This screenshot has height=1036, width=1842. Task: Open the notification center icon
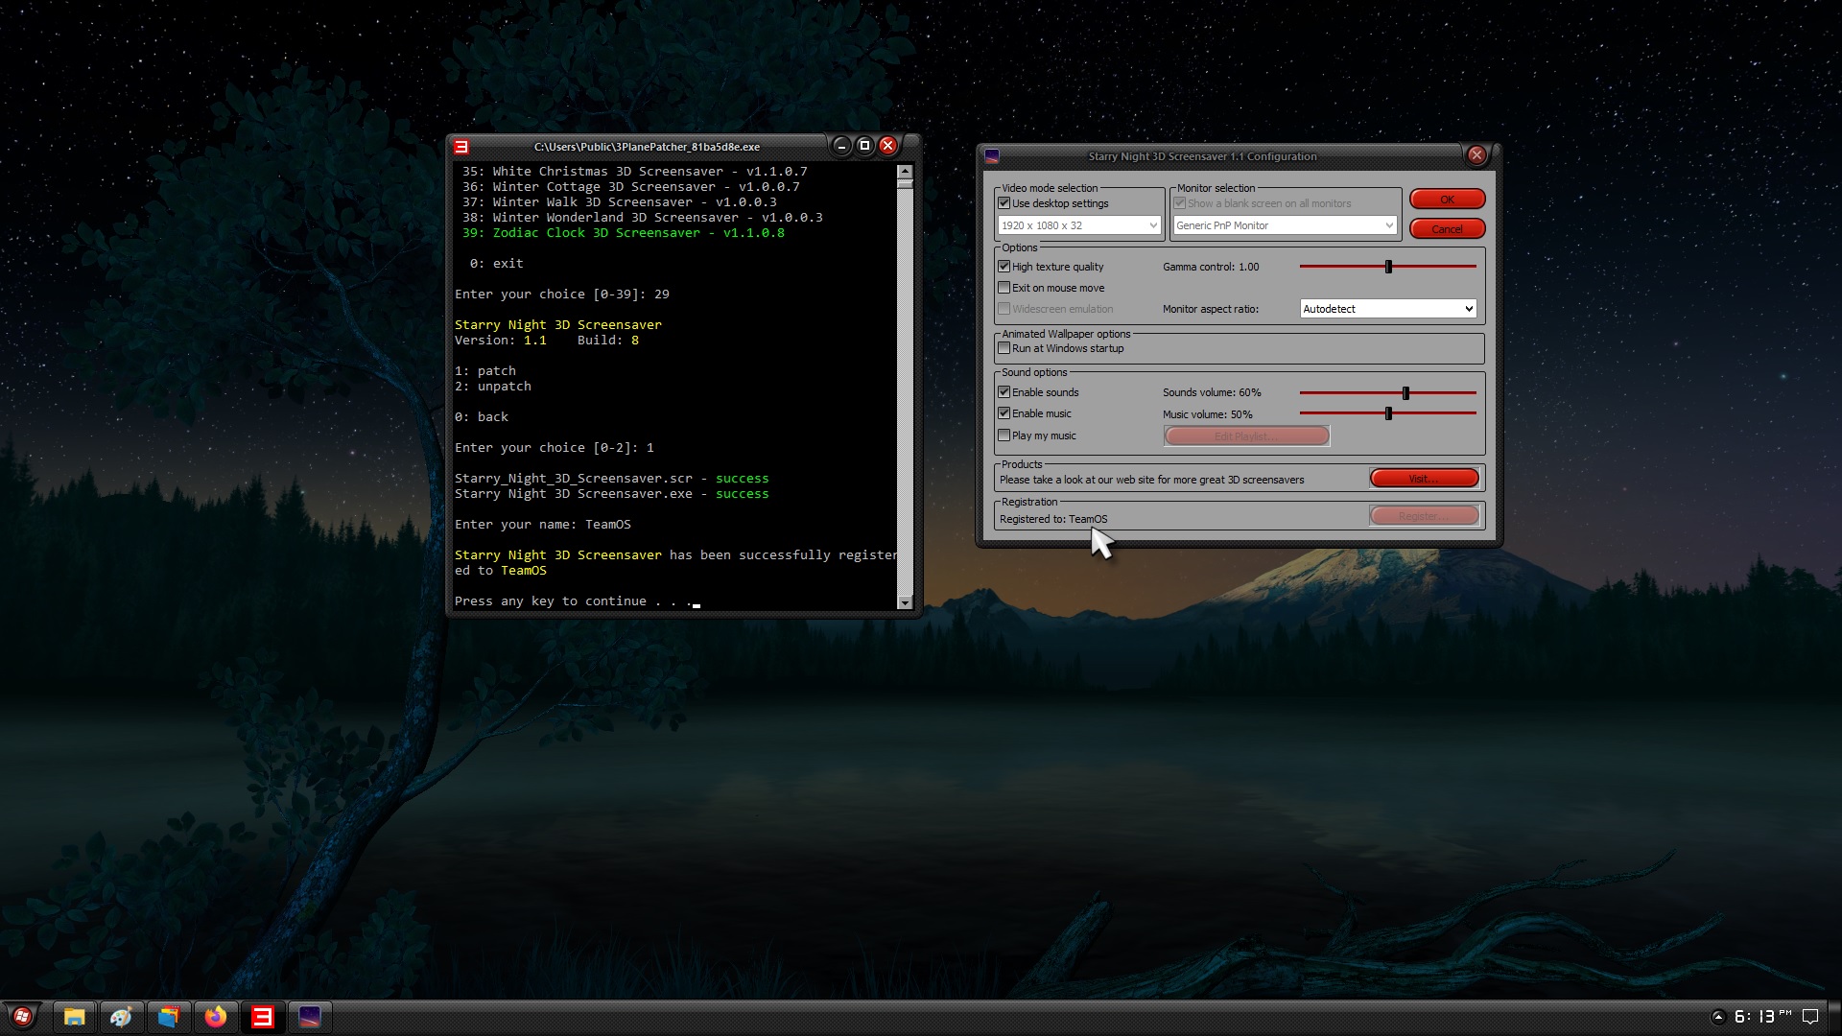(1810, 1017)
